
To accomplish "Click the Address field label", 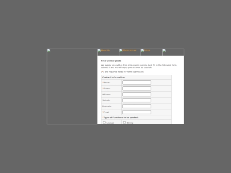I will pos(107,94).
